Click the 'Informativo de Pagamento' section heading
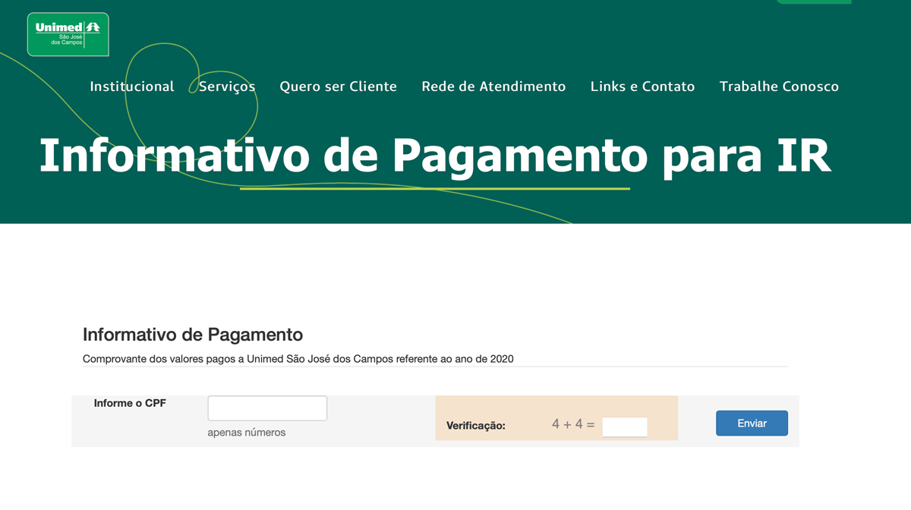 [x=193, y=335]
